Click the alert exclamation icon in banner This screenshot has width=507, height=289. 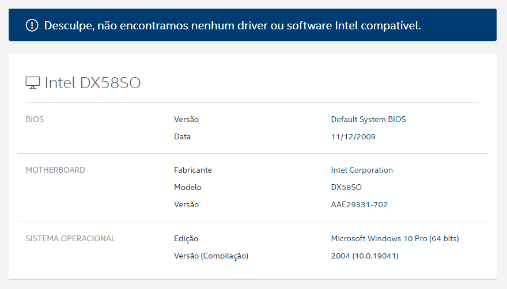pos(32,25)
